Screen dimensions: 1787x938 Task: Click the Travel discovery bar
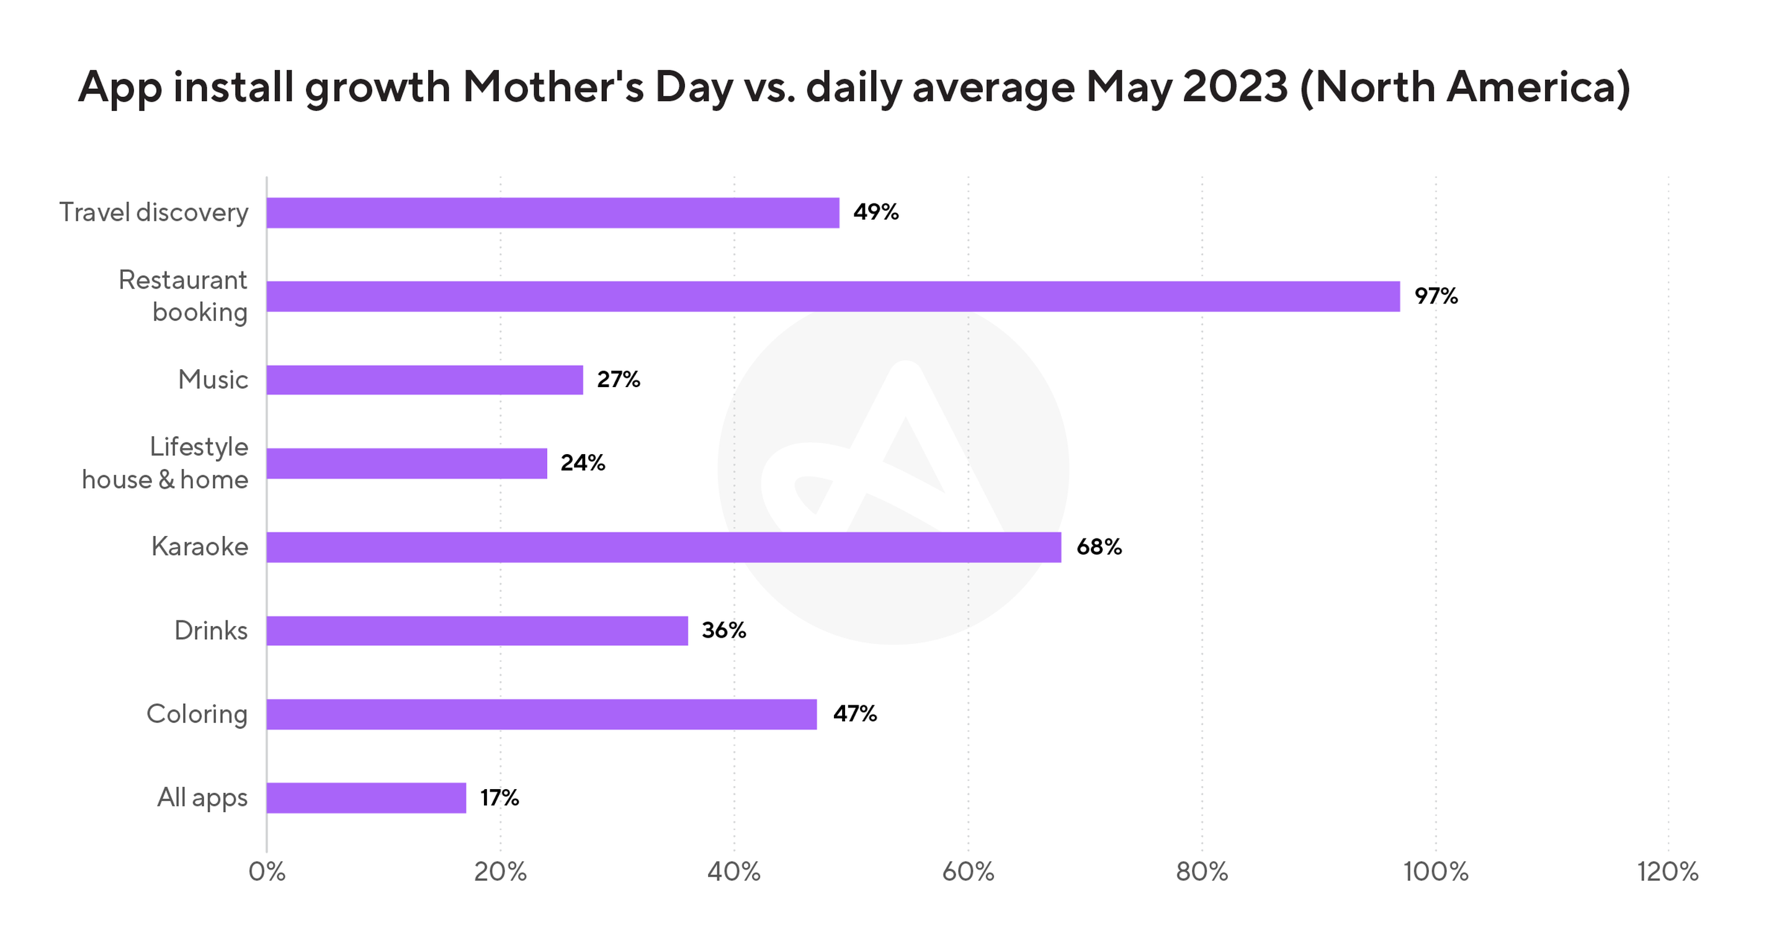(x=553, y=212)
